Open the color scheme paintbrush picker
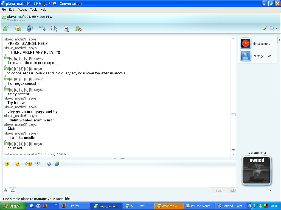This screenshot has width=281, height=210. click(265, 28)
